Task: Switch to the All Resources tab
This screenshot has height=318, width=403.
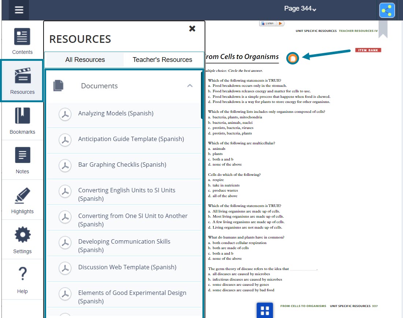Action: [x=85, y=60]
